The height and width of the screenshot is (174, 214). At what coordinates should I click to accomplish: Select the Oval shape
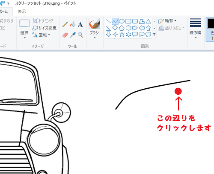pos(122,21)
